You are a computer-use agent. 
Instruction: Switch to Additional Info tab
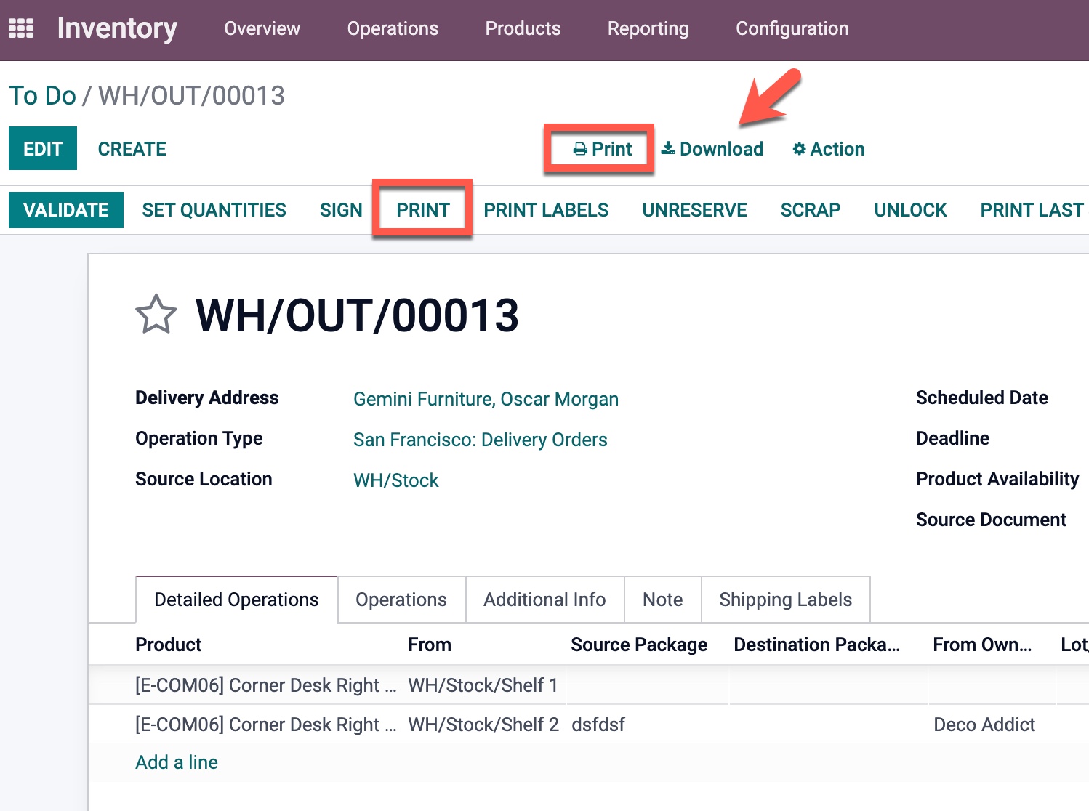click(544, 600)
